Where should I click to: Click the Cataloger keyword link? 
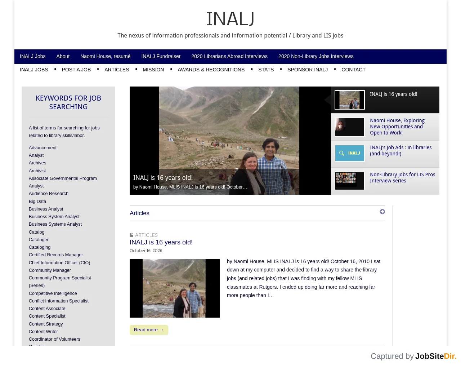tap(39, 240)
